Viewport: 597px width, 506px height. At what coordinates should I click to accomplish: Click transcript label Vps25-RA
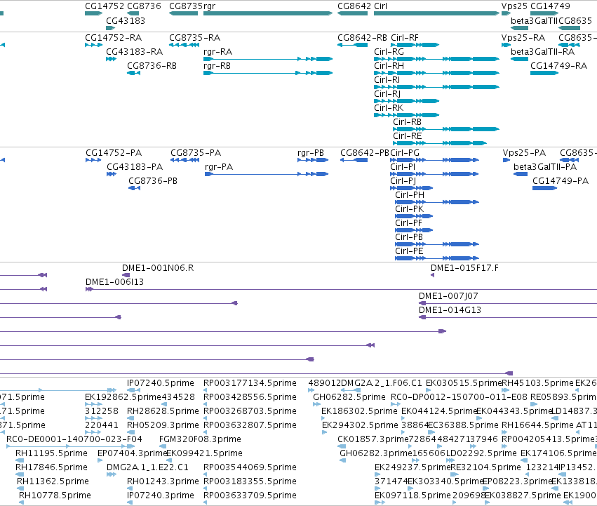(523, 38)
